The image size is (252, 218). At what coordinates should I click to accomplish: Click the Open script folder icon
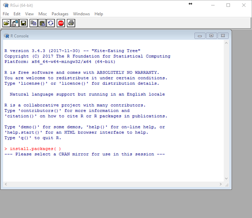pyautogui.click(x=6, y=23)
